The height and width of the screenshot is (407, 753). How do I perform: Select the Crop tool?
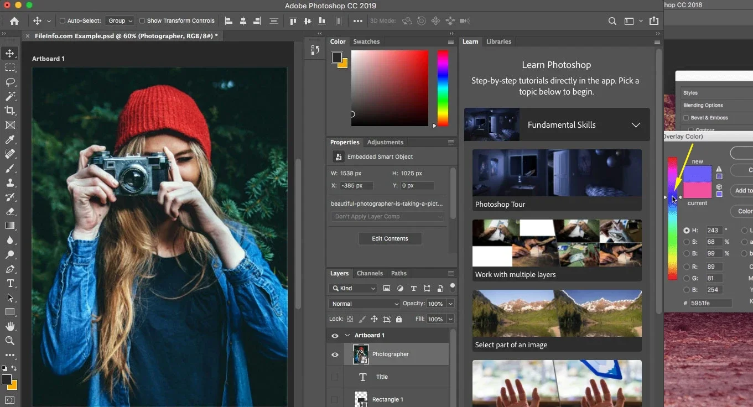pos(10,111)
